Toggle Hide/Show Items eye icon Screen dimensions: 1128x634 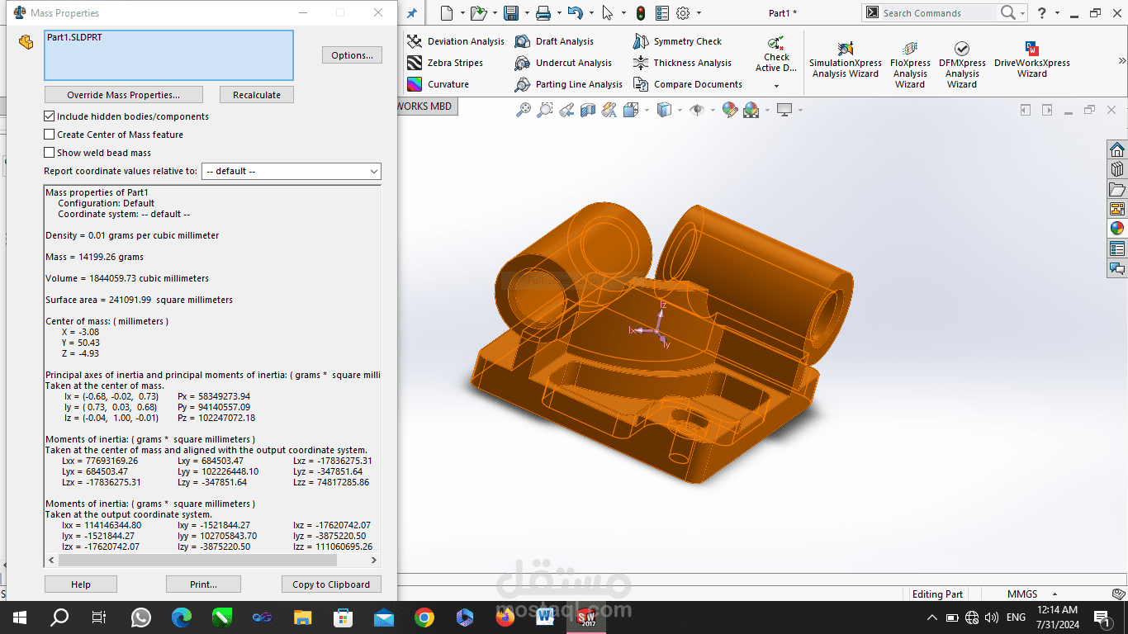(x=697, y=110)
